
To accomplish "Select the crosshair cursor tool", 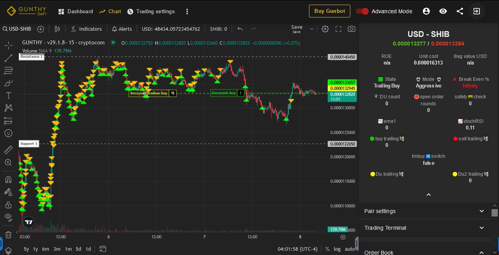I will 8,45.
